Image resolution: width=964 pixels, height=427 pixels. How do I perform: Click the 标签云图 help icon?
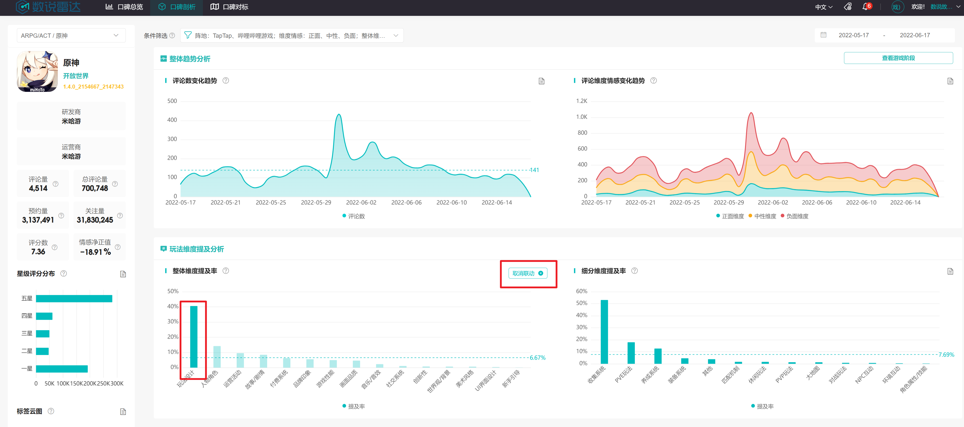51,411
